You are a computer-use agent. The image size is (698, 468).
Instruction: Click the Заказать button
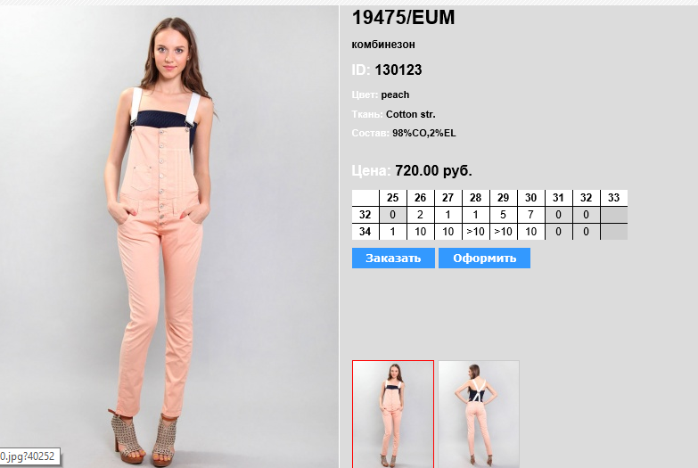(393, 259)
